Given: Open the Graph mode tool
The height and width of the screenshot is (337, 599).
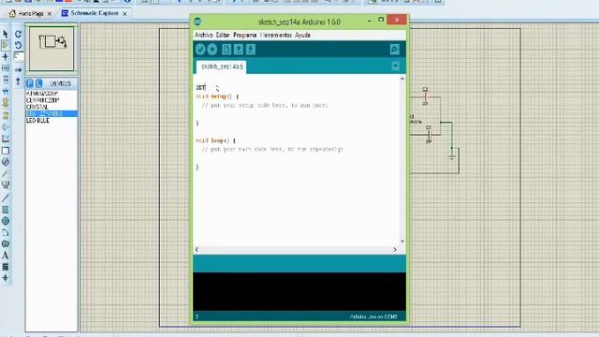Looking at the screenshot, I should pos(6,139).
